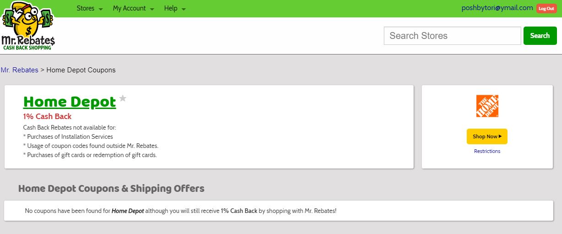
Task: Open the green Home Depot title link
Action: pyautogui.click(x=70, y=102)
